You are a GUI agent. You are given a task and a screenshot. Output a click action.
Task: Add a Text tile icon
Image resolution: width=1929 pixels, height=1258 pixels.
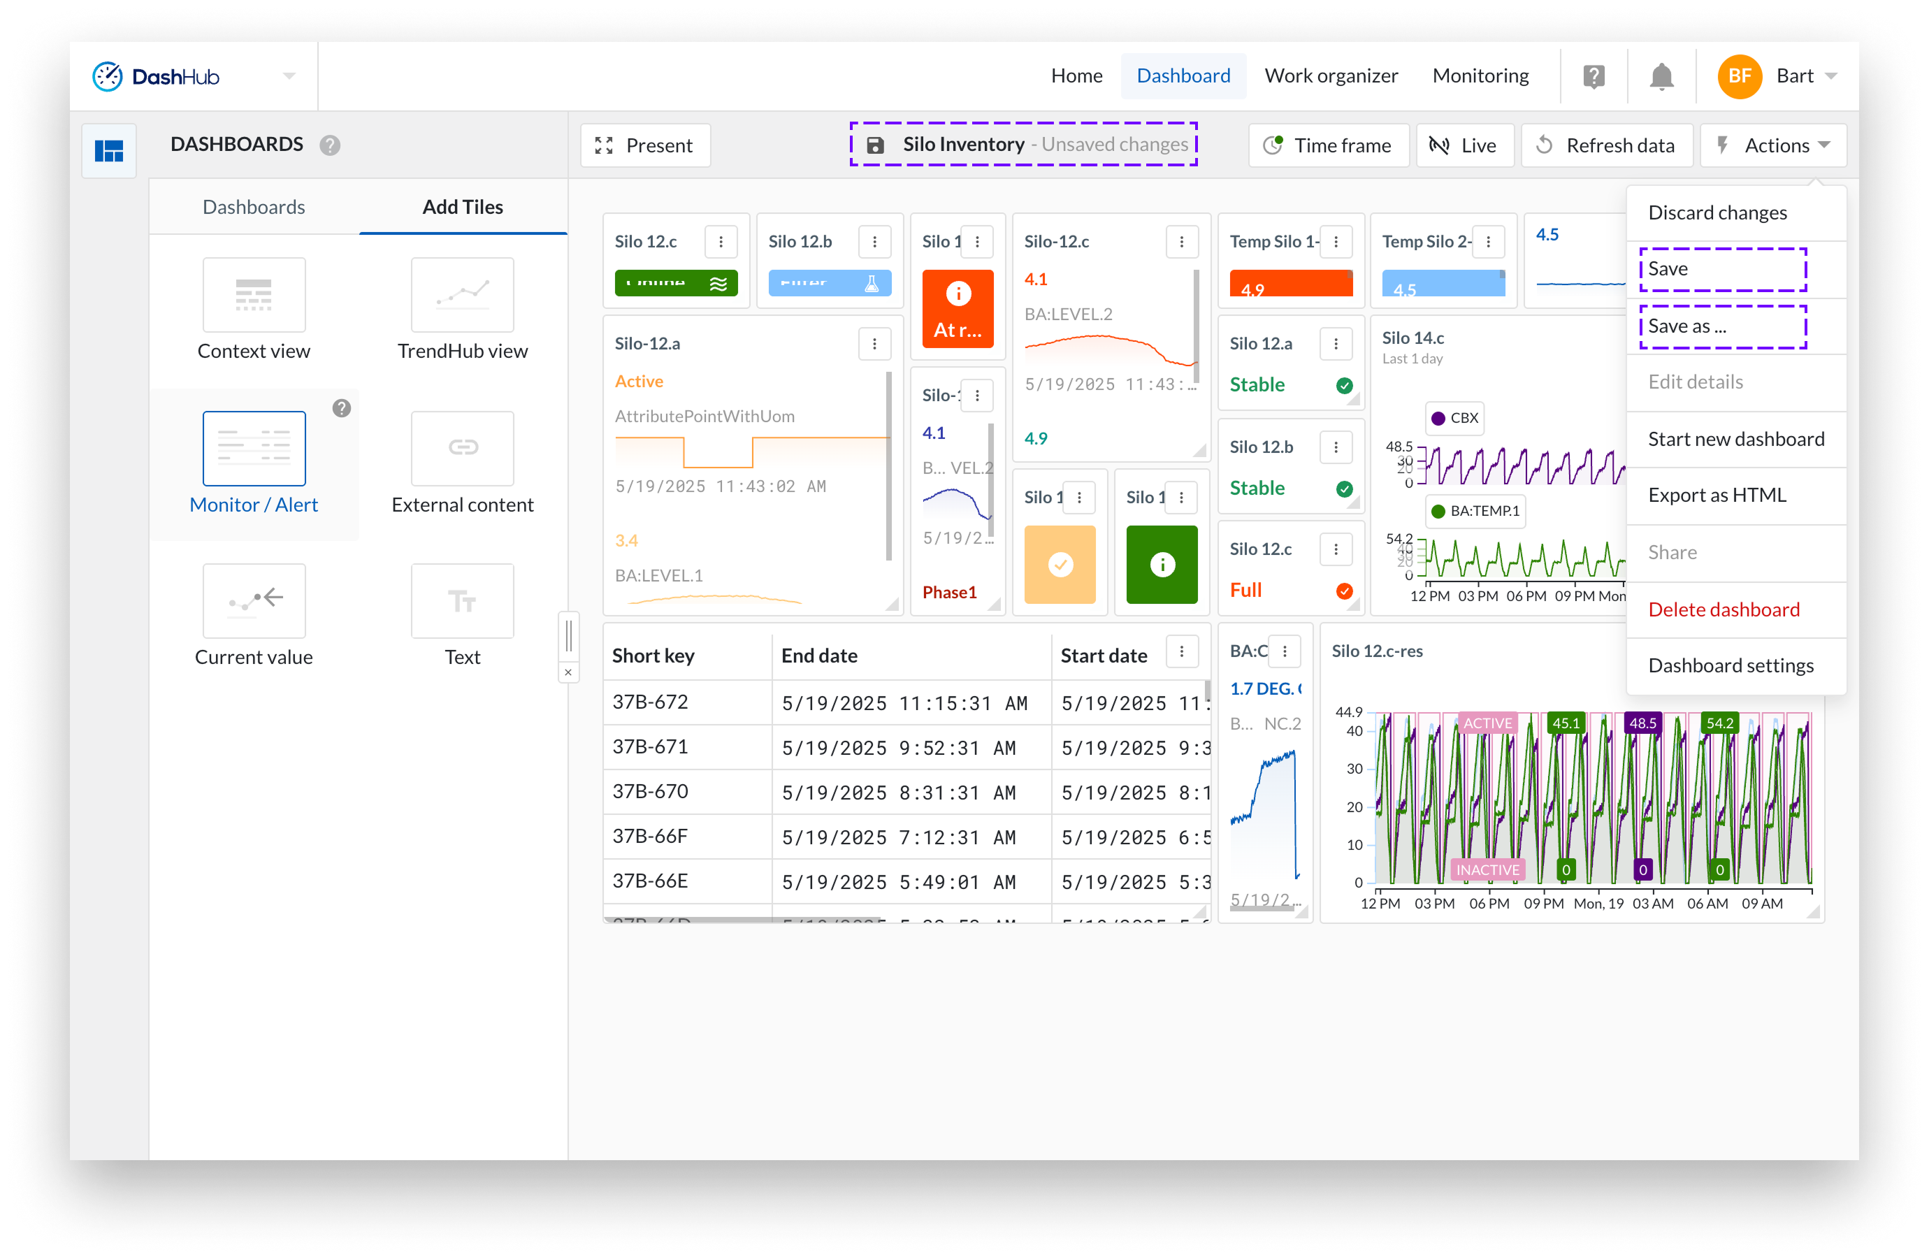[x=462, y=600]
